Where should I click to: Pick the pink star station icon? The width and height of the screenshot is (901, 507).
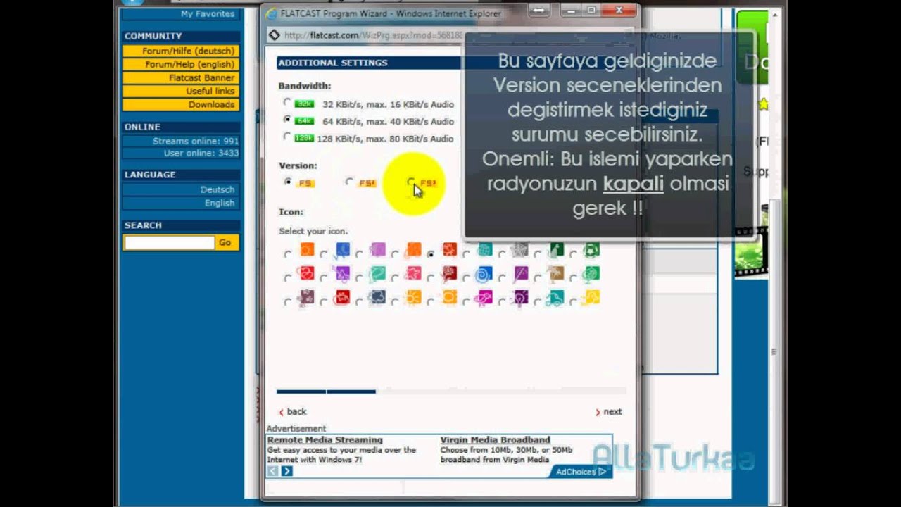tap(414, 274)
